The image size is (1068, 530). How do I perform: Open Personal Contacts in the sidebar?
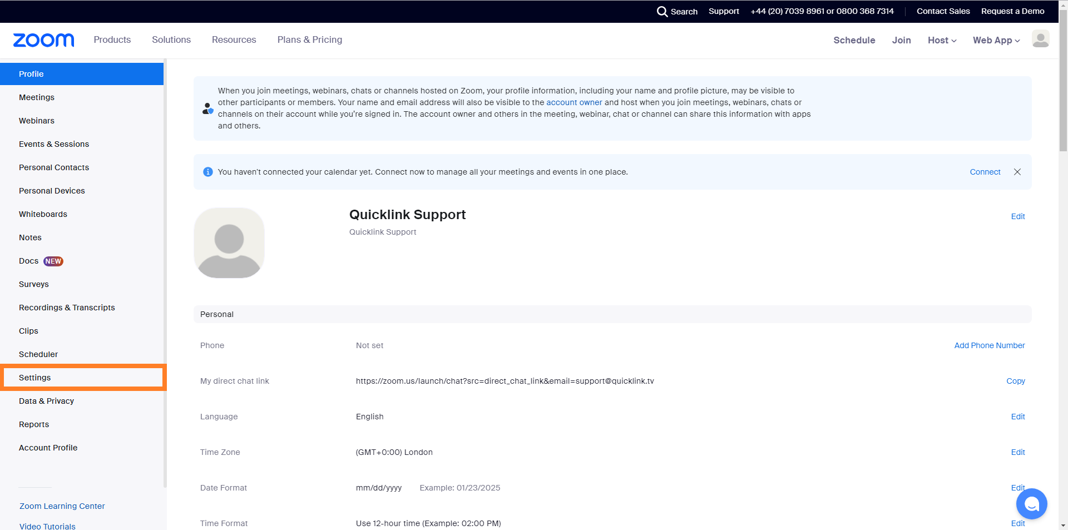pyautogui.click(x=82, y=167)
